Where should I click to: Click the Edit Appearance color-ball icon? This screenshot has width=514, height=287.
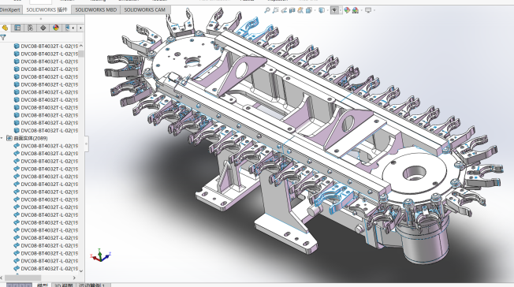[347, 10]
